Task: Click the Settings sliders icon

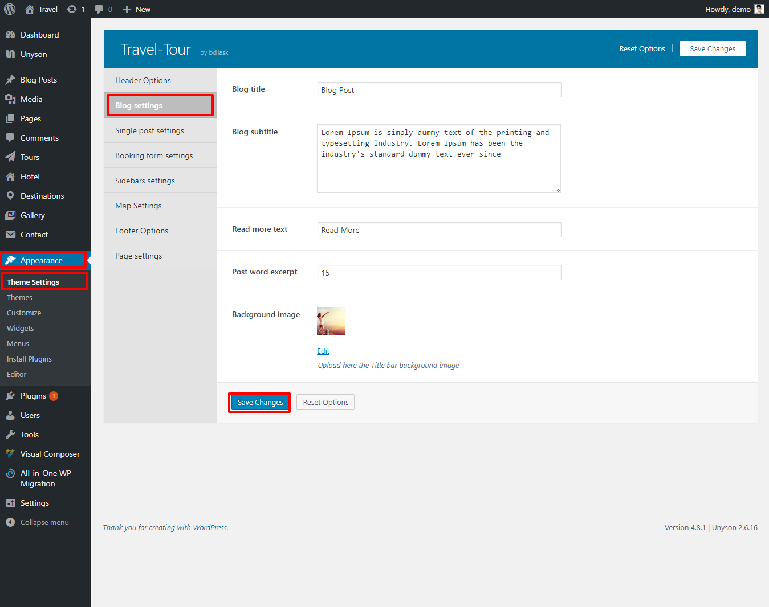Action: point(10,503)
